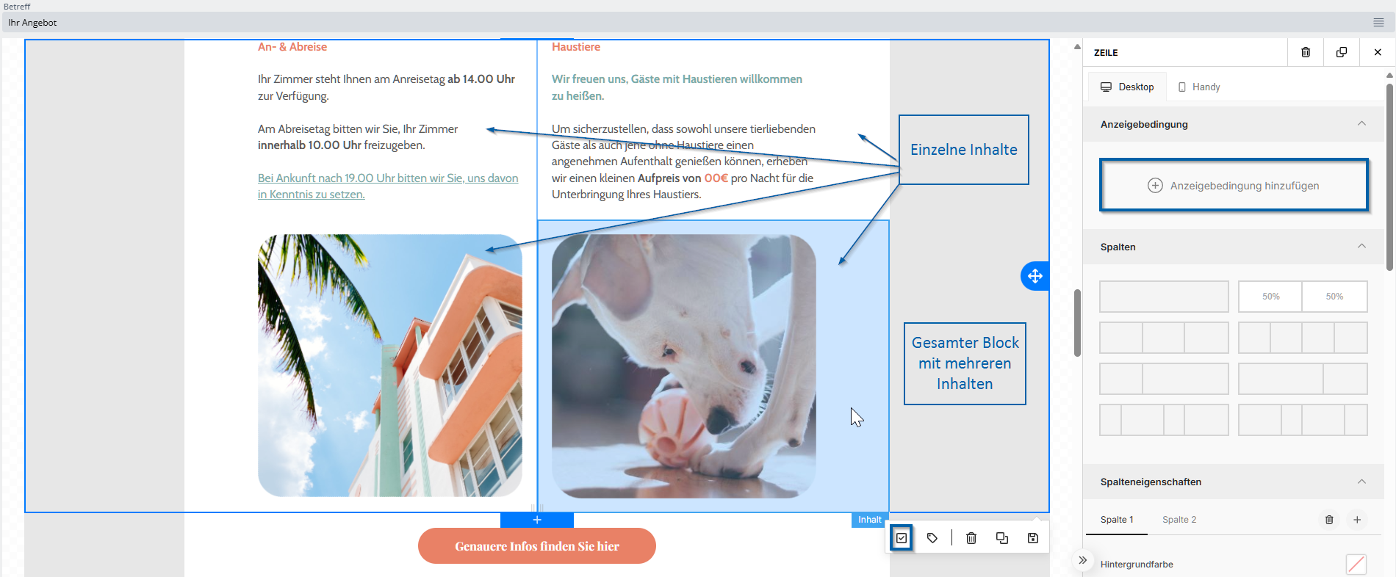Image resolution: width=1396 pixels, height=577 pixels.
Task: Duplicate content using the floating toolbar copy icon
Action: point(1002,538)
